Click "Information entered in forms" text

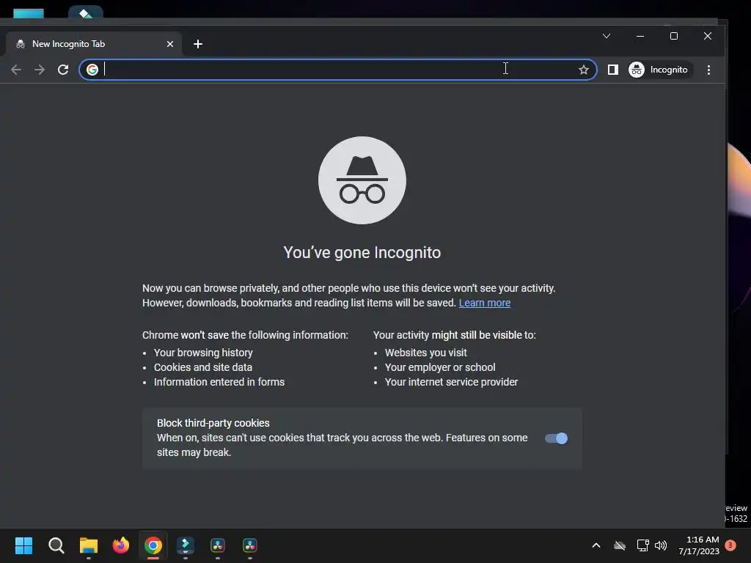tap(219, 382)
